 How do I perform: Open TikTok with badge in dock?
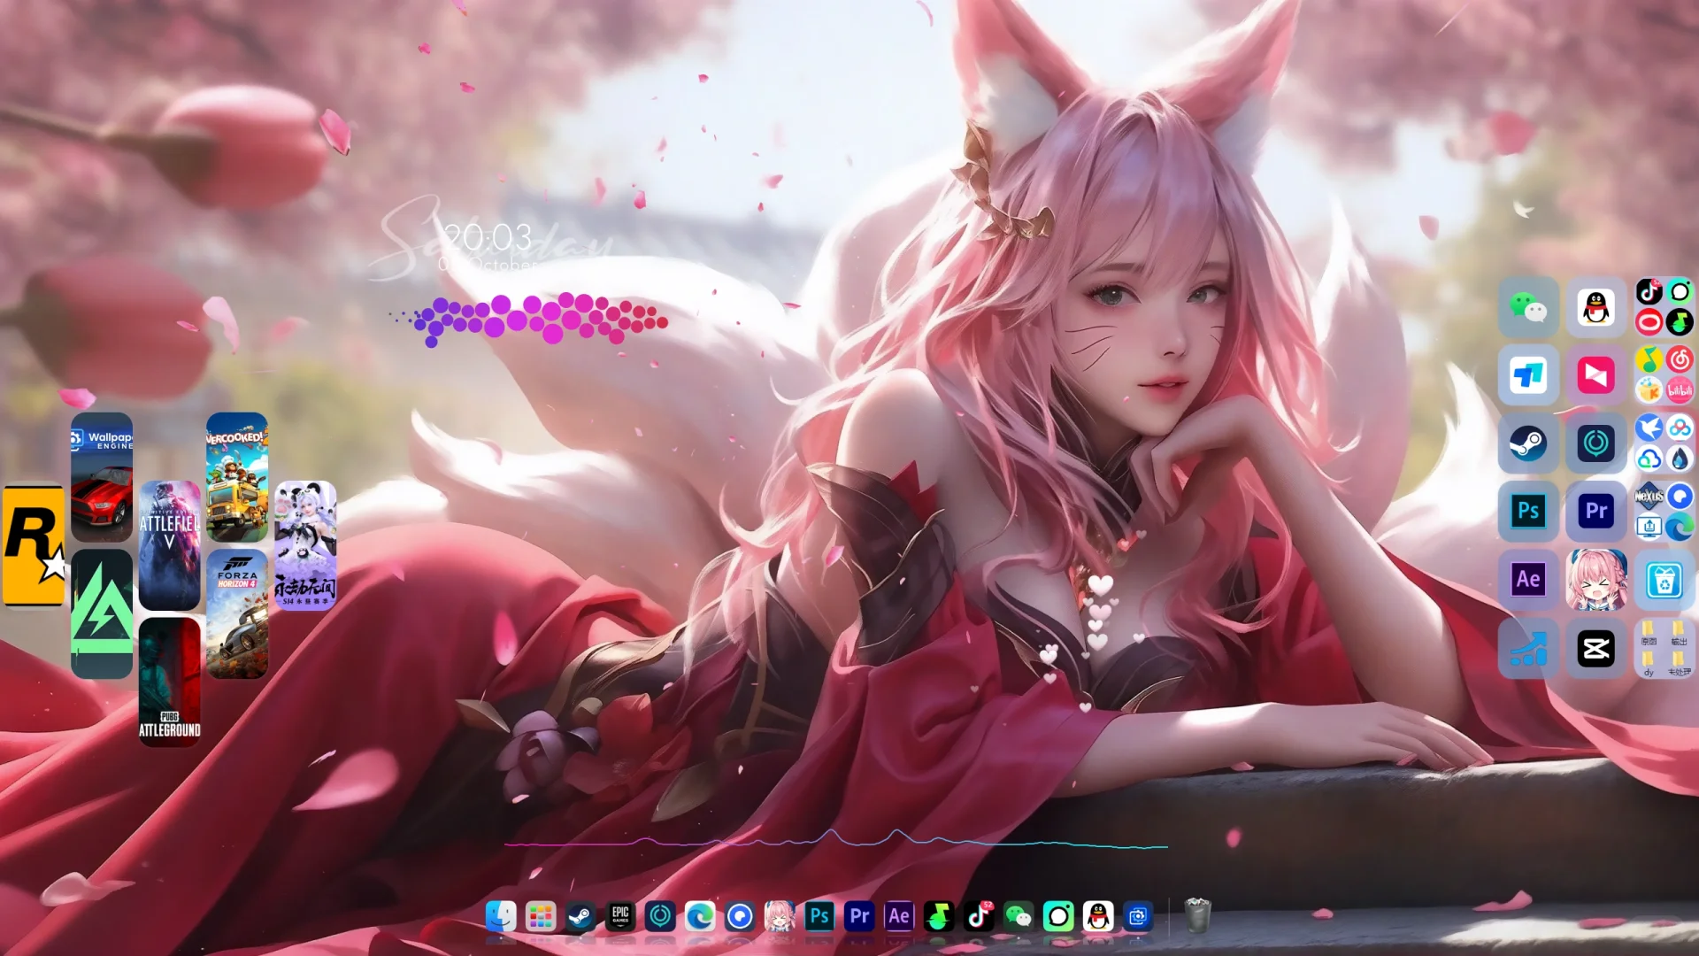click(979, 916)
